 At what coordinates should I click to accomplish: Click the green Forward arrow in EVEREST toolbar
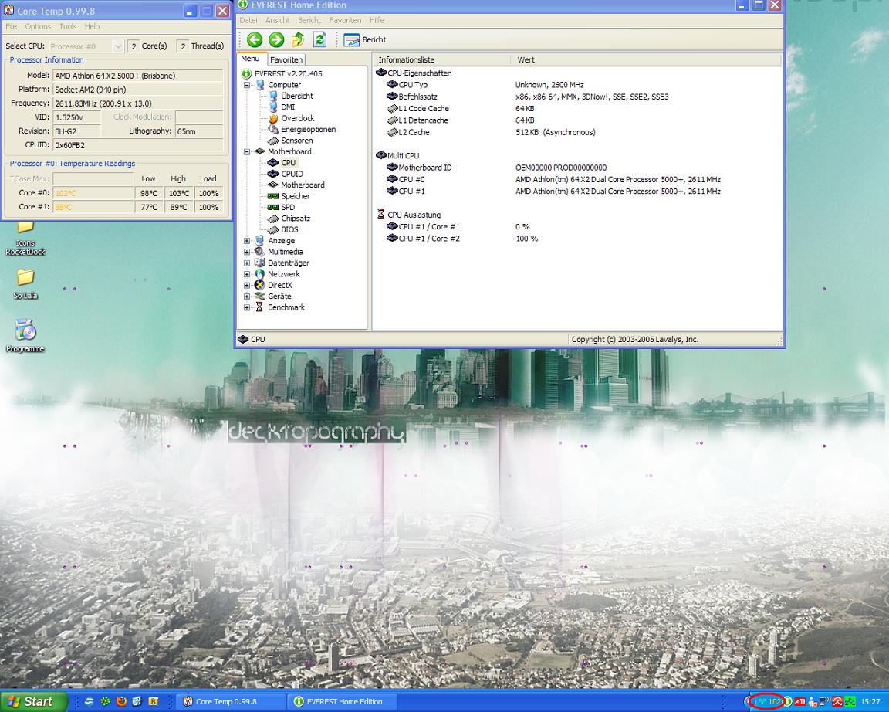[x=276, y=39]
